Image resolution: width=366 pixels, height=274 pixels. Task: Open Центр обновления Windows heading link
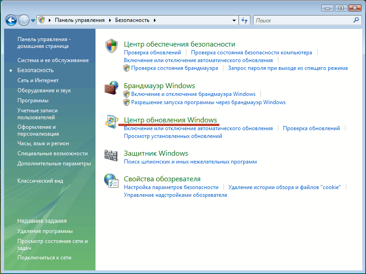point(170,120)
